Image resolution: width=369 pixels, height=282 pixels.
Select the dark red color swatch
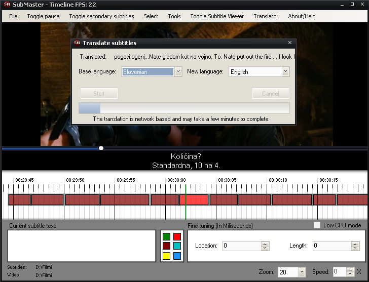point(166,246)
